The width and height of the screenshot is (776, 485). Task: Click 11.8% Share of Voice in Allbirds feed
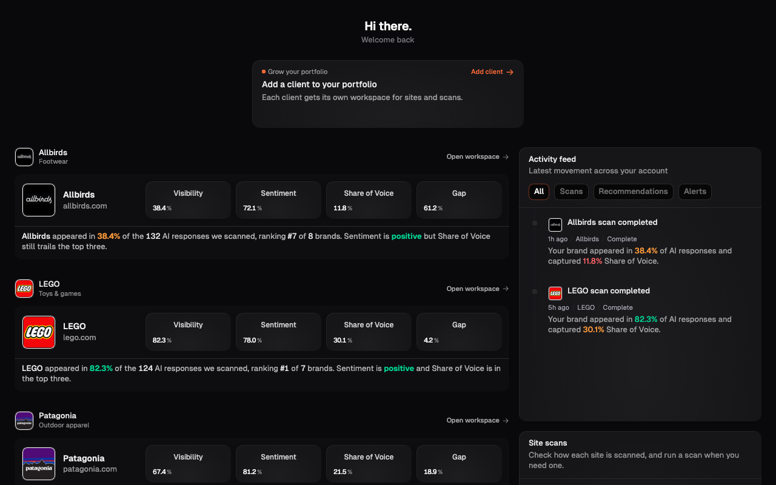pyautogui.click(x=592, y=261)
